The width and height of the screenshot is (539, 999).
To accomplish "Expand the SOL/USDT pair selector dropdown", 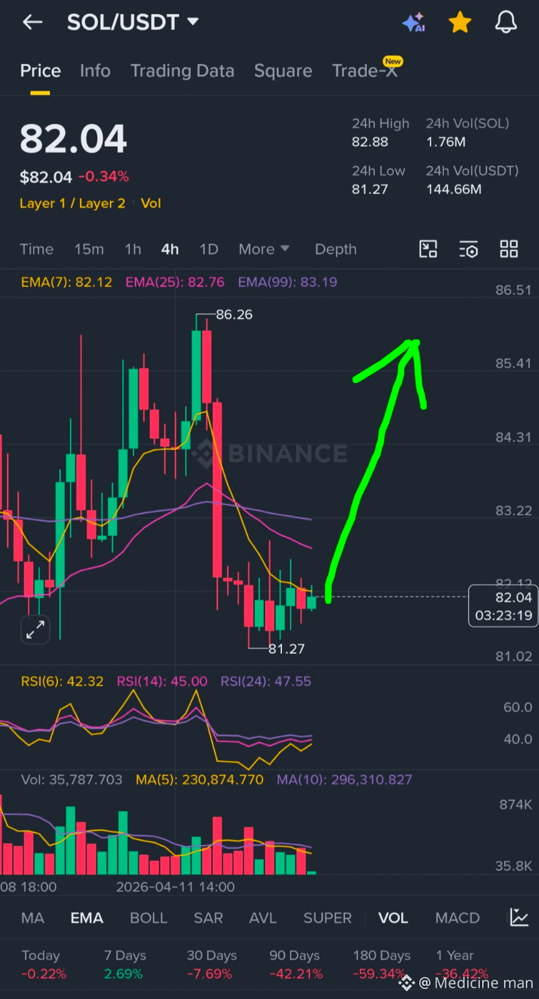I will coord(133,22).
